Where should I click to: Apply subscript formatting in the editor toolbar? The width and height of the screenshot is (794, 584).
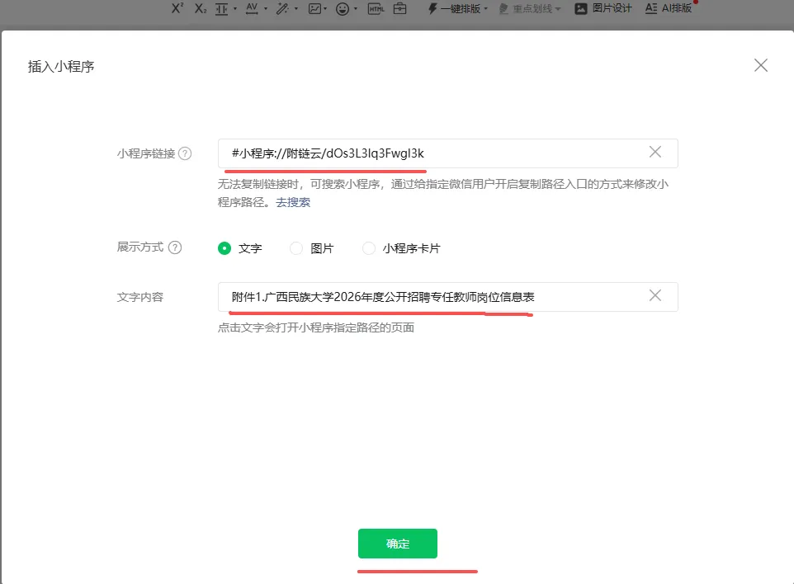[x=201, y=8]
